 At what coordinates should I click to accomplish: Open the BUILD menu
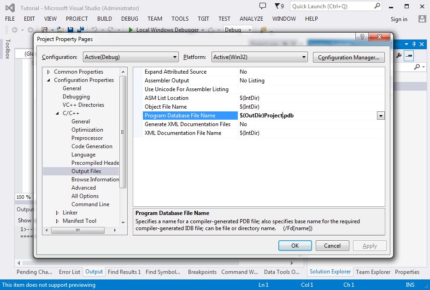[105, 18]
